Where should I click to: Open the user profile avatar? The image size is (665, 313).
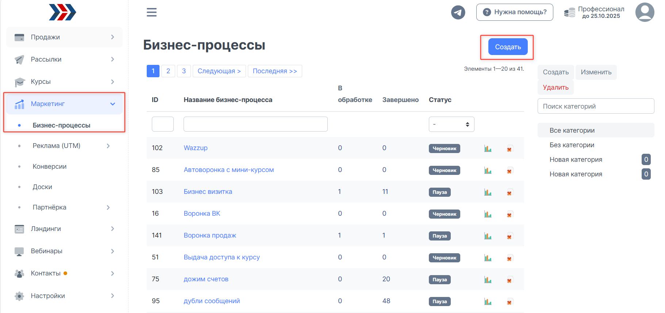click(x=645, y=12)
